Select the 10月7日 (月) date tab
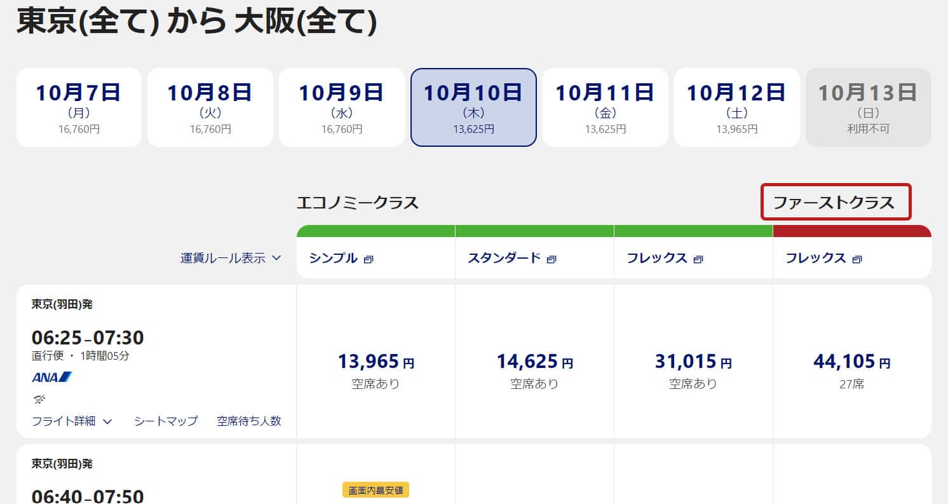Viewport: 948px width, 504px height. tap(79, 107)
